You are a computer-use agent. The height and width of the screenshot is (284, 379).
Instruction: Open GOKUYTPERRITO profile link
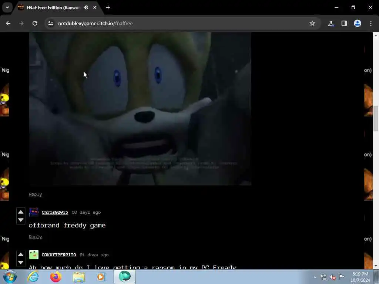pos(59,255)
